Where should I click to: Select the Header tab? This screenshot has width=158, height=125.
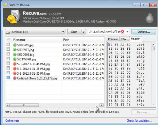(135, 39)
